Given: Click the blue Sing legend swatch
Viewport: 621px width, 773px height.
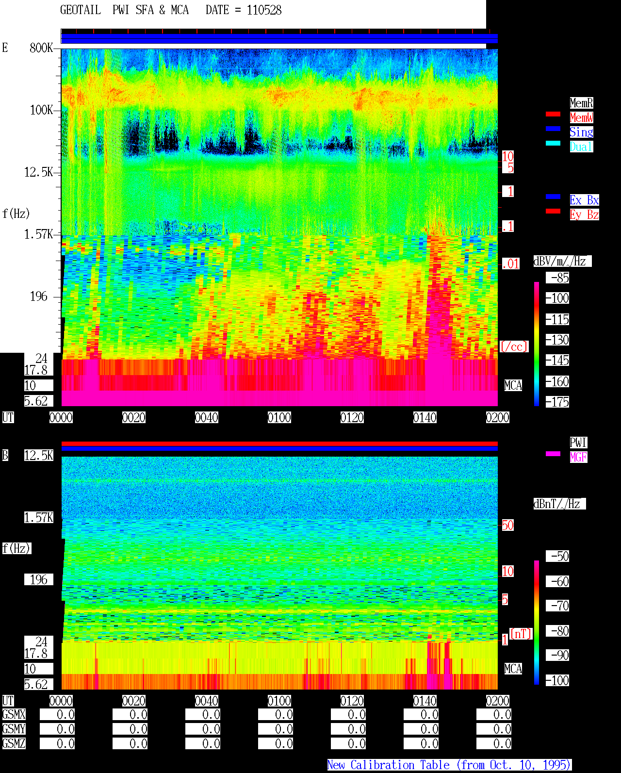Looking at the screenshot, I should [x=553, y=129].
